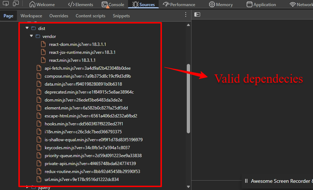Image resolution: width=313 pixels, height=190 pixels.
Task: Select the Page sub-tab
Action: pos(8,16)
